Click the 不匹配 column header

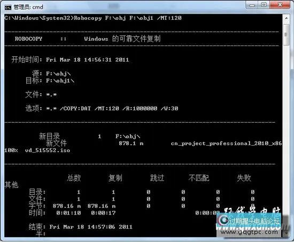click(199, 178)
